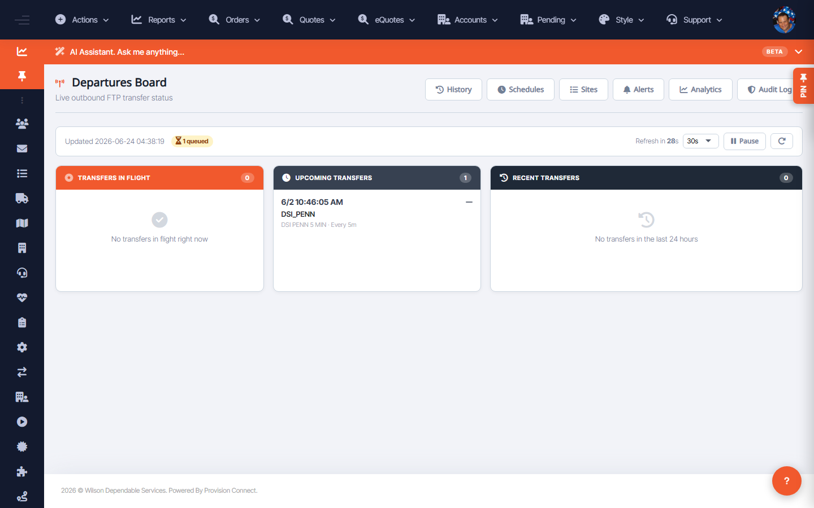Open the badge seal sidebar icon
The image size is (814, 508).
22,446
